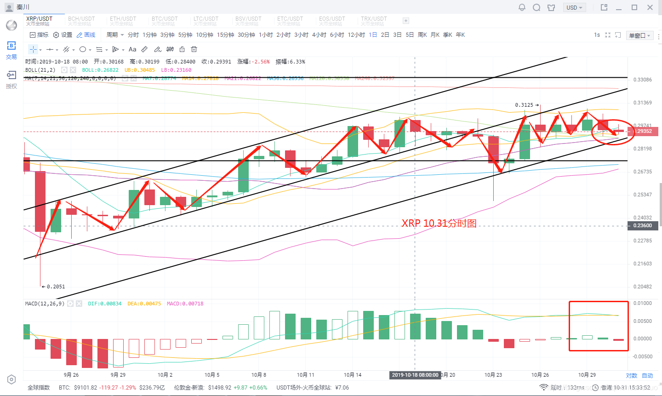The height and width of the screenshot is (396, 662).
Task: Select the horizontal line drawing tool
Action: click(50, 49)
